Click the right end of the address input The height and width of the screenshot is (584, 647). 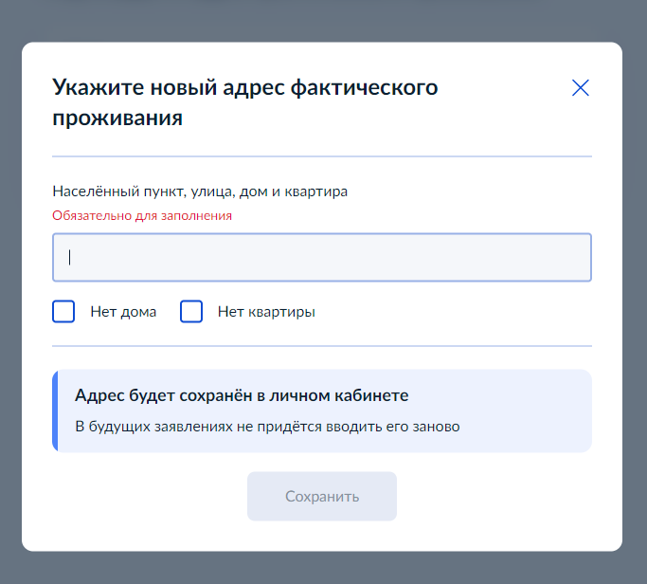(x=578, y=257)
